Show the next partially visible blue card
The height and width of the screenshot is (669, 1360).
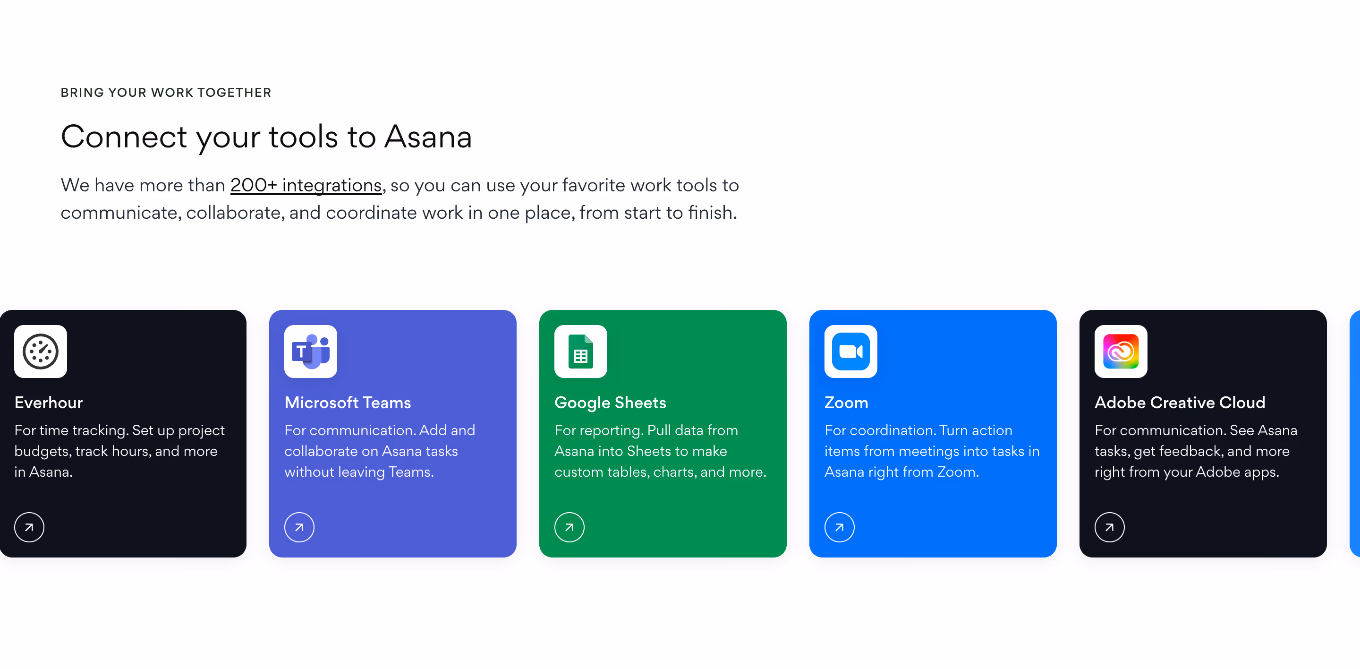(1355, 434)
